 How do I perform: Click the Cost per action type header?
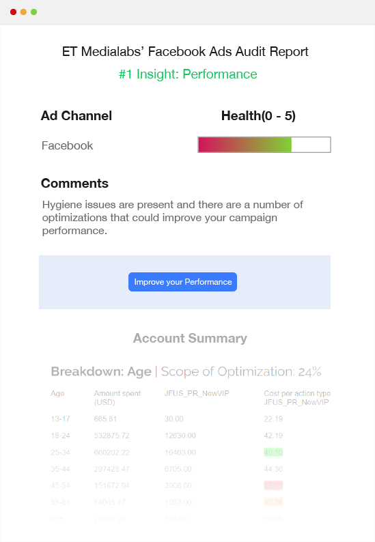pyautogui.click(x=297, y=397)
